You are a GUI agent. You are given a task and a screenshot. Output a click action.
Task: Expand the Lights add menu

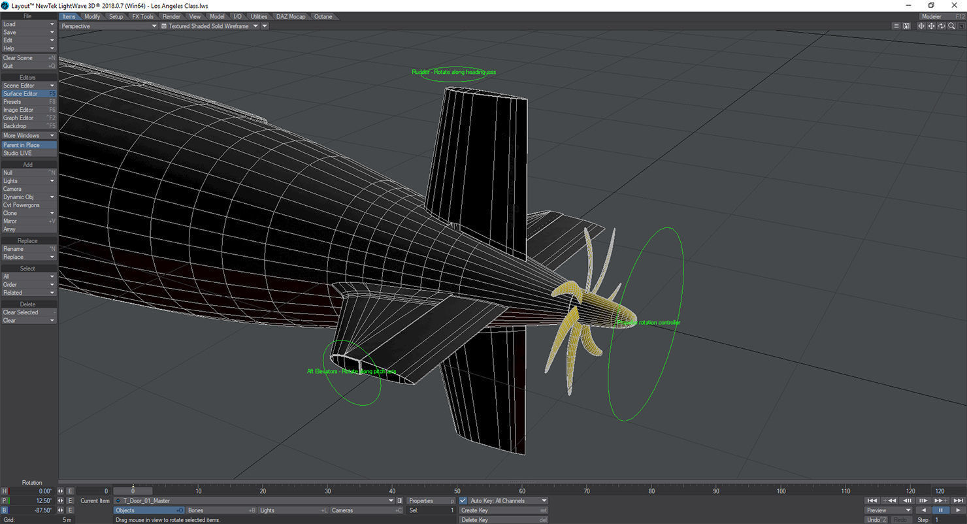pyautogui.click(x=29, y=181)
